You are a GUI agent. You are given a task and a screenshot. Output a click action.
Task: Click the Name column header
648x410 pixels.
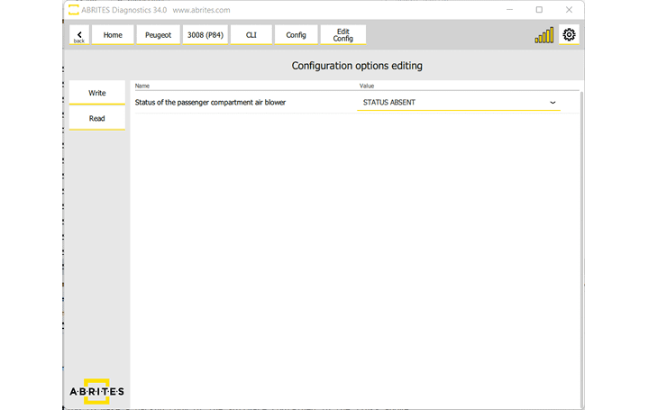click(x=142, y=86)
